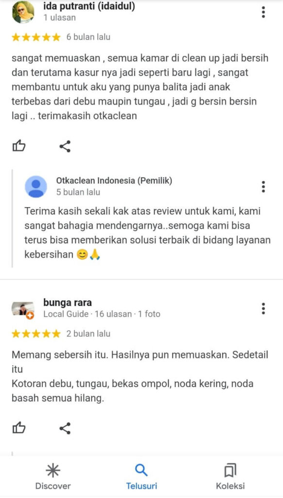Viewport: 283px width, 498px height.
Task: Open more options on Otkaclean owner reply
Action: 264,187
